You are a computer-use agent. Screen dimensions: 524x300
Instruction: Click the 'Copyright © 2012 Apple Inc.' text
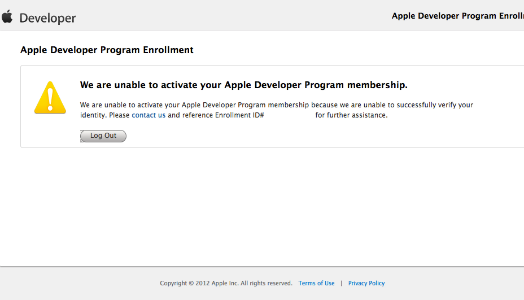click(x=199, y=283)
